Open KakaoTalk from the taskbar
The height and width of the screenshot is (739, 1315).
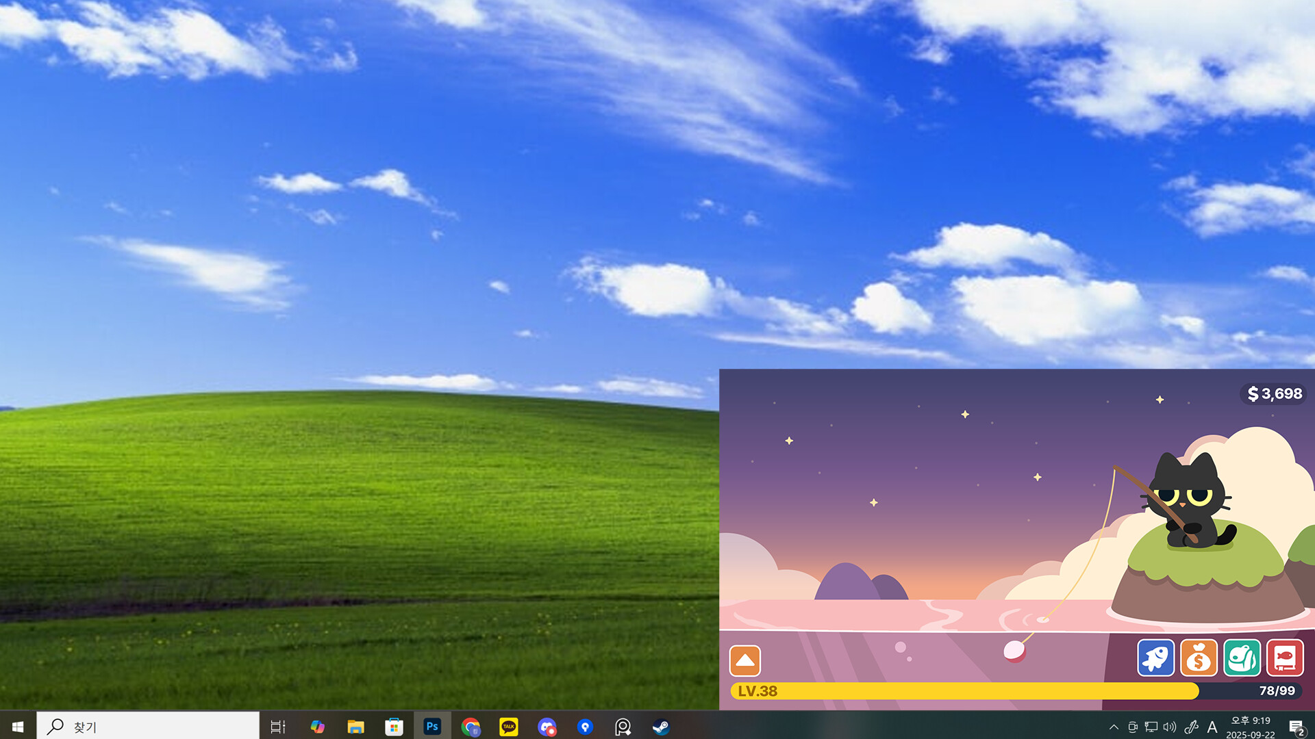(508, 727)
